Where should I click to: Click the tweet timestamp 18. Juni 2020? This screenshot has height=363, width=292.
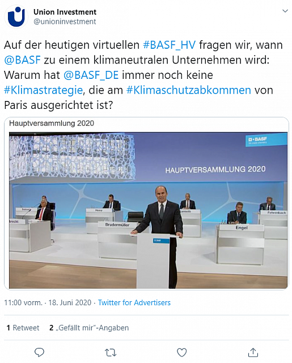[70, 302]
